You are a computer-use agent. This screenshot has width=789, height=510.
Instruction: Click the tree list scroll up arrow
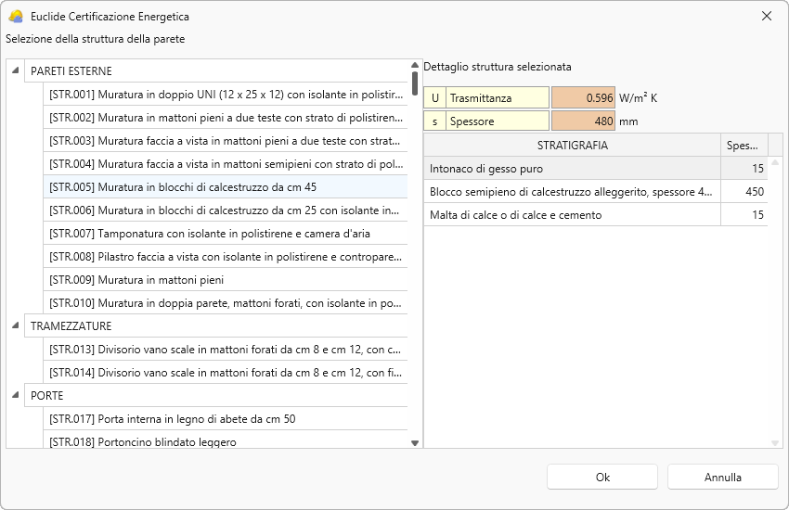click(x=415, y=66)
